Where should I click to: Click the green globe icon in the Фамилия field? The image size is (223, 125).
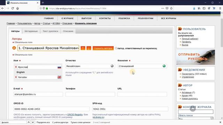[164, 66]
